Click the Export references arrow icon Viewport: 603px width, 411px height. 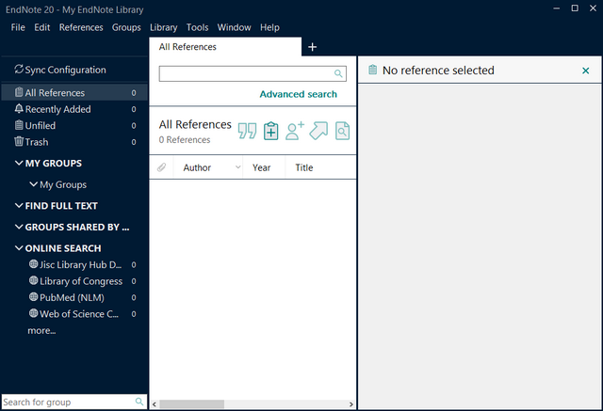click(x=318, y=132)
